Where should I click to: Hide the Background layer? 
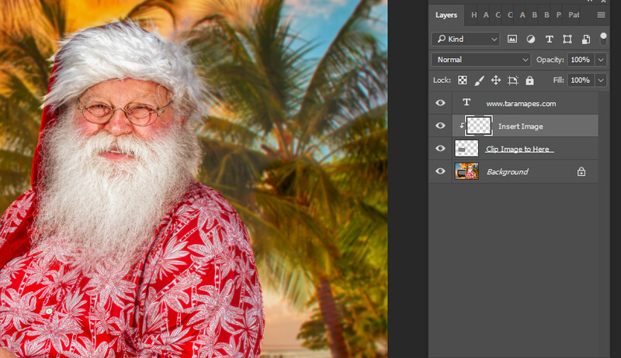(440, 171)
